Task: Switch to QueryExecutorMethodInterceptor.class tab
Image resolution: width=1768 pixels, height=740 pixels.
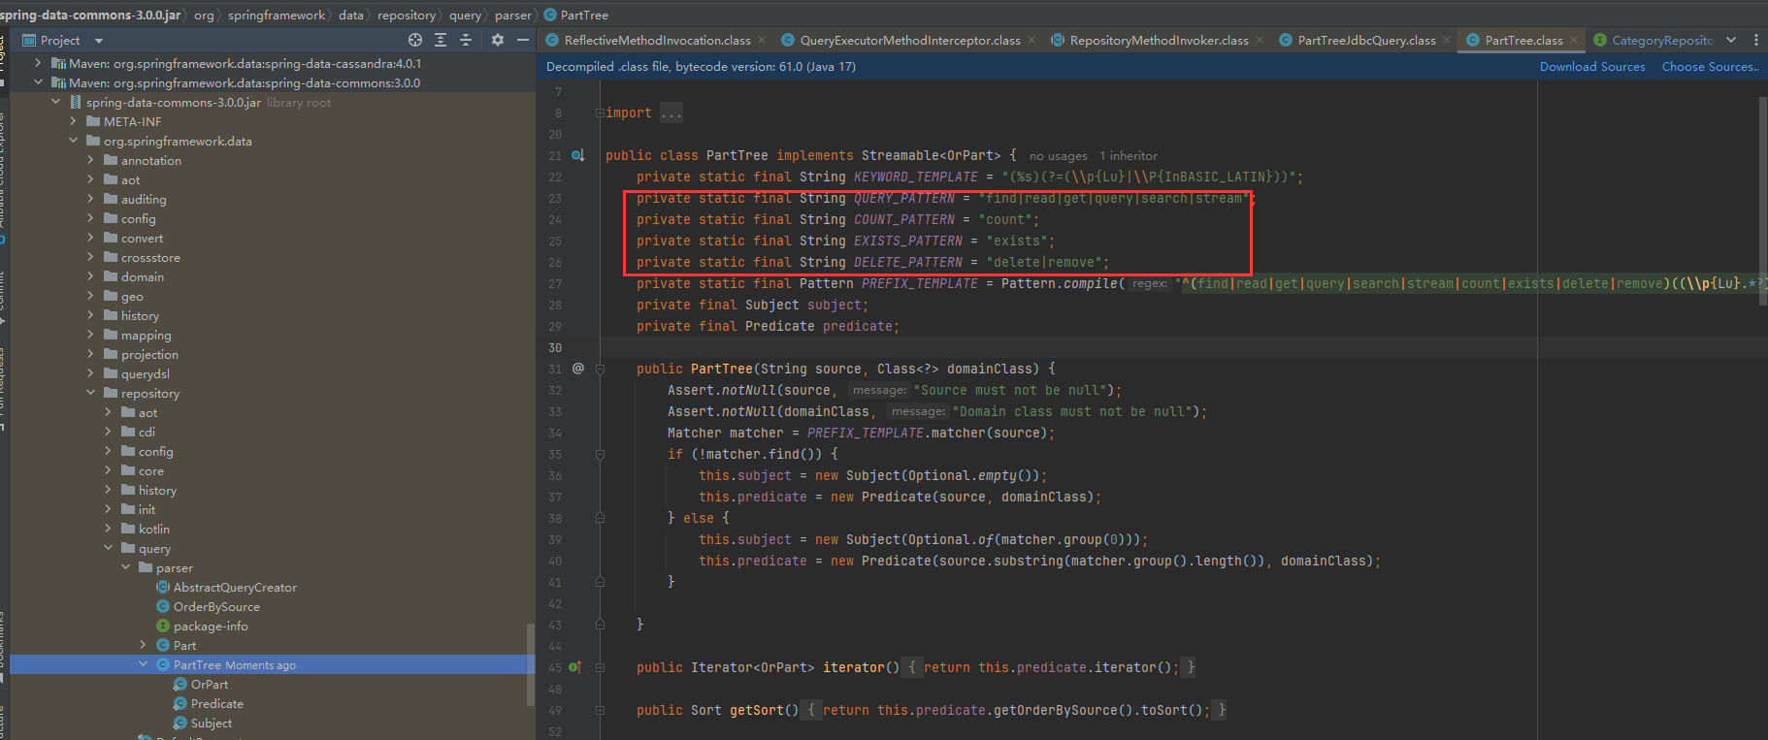Action: click(909, 40)
